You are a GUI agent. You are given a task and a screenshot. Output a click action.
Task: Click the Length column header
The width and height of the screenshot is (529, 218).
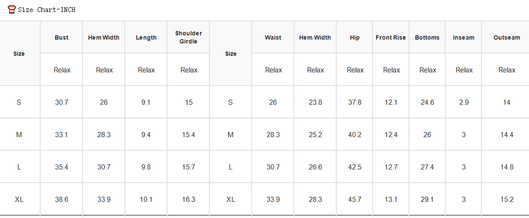pyautogui.click(x=146, y=38)
